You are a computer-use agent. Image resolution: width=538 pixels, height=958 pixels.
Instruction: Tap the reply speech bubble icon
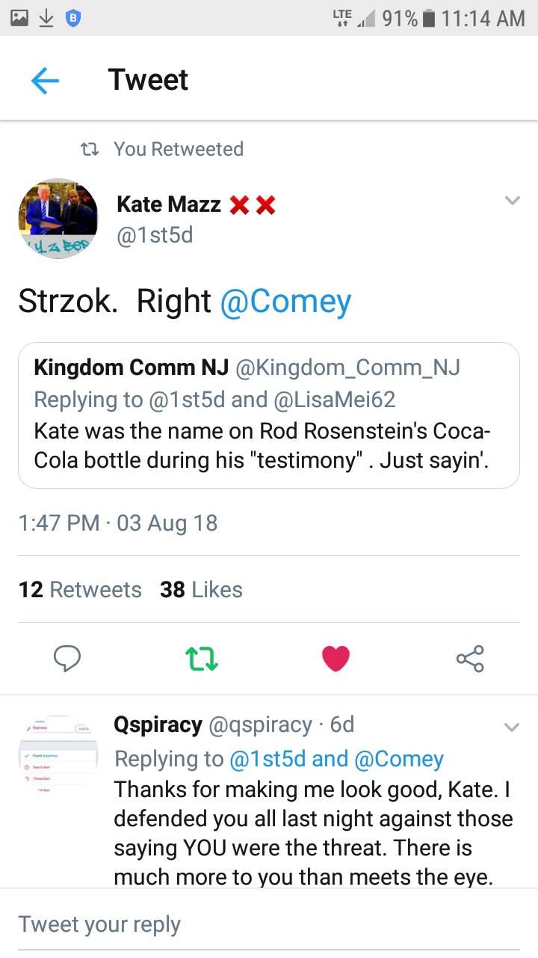click(x=67, y=659)
